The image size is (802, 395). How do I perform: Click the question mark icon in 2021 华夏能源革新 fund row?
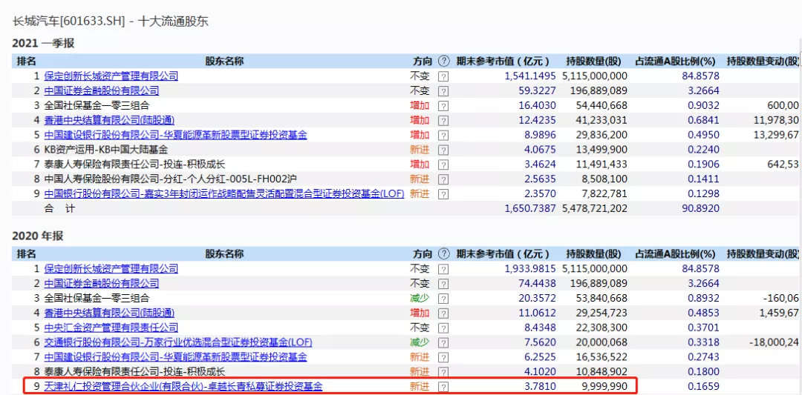443,135
